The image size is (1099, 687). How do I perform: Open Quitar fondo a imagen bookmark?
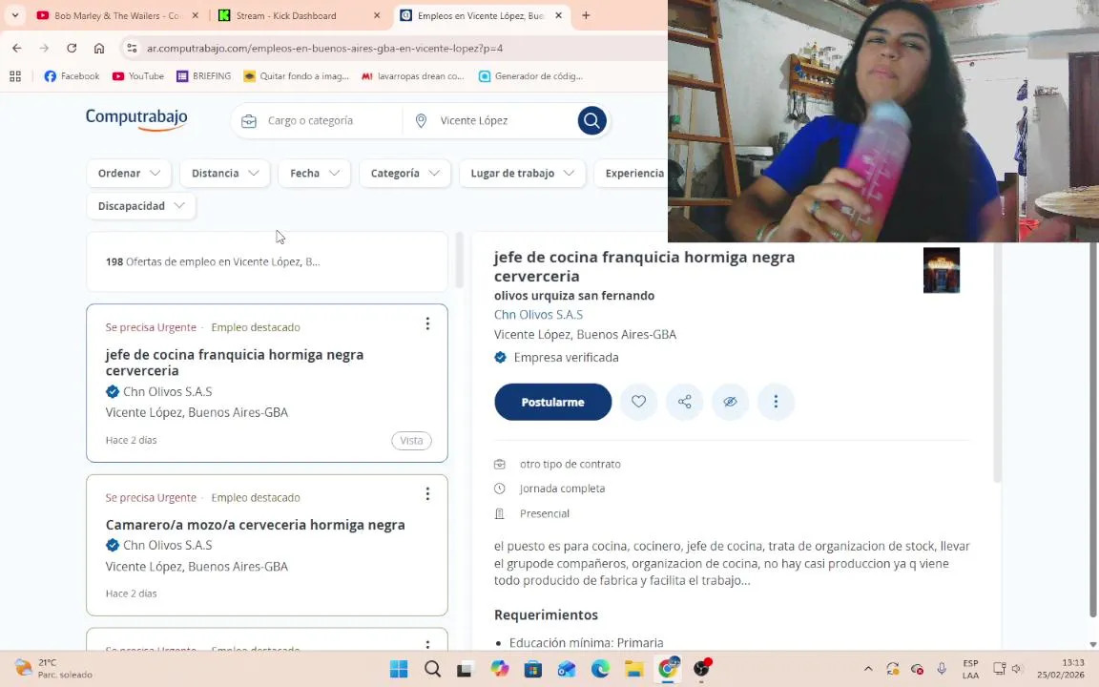coord(296,76)
